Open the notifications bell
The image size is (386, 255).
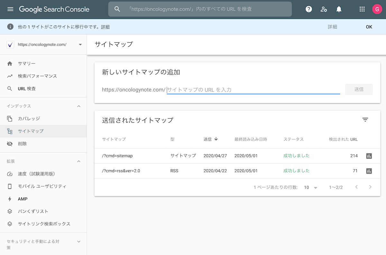pos(339,9)
